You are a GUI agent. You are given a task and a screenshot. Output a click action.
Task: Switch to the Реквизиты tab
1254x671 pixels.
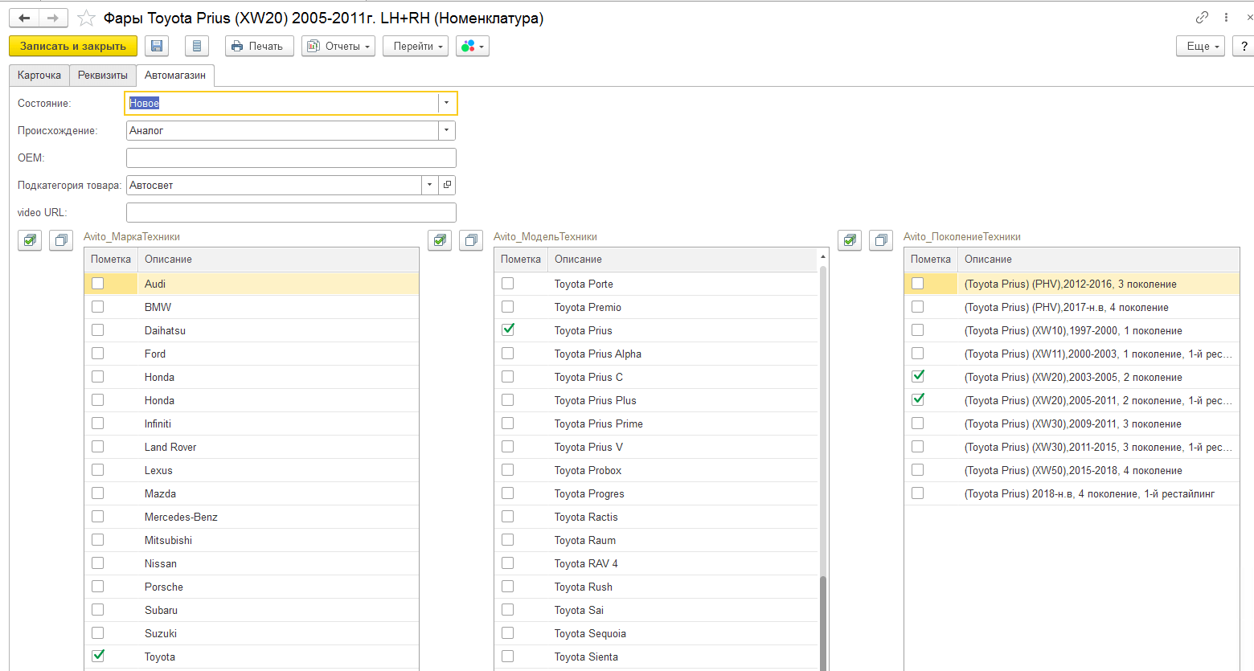[103, 76]
